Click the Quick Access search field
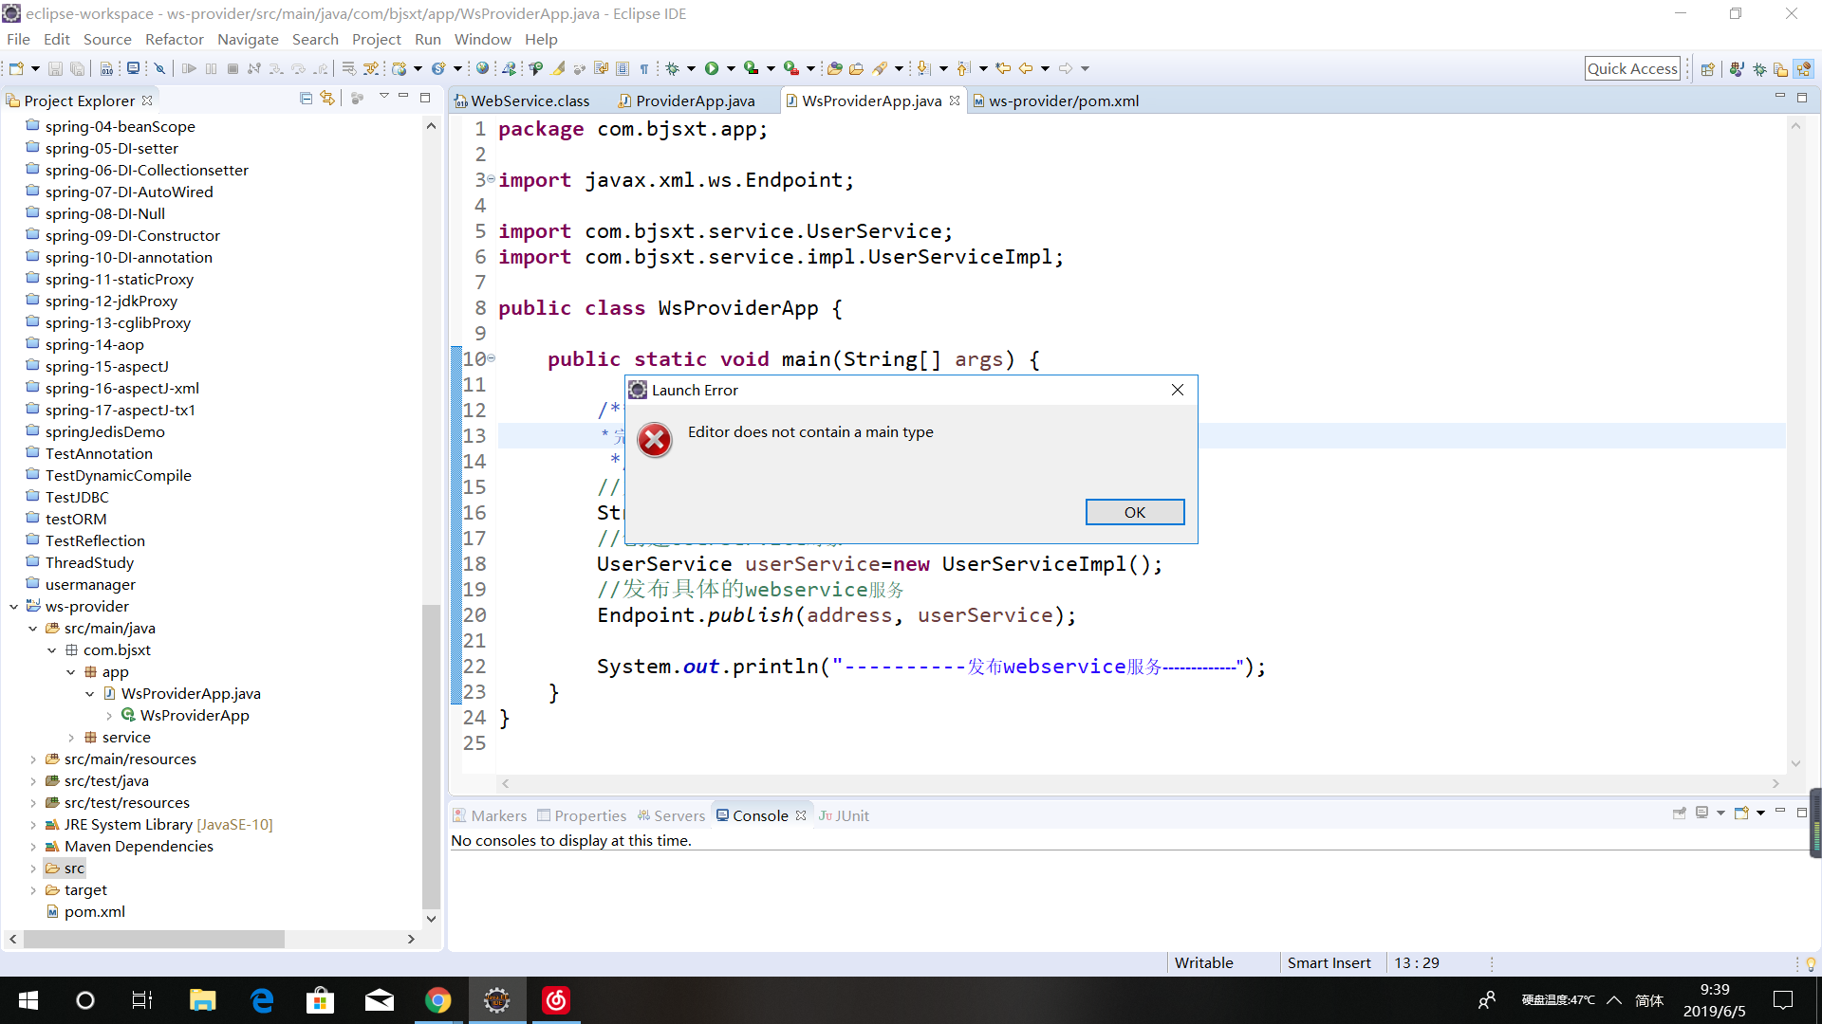 pos(1632,68)
